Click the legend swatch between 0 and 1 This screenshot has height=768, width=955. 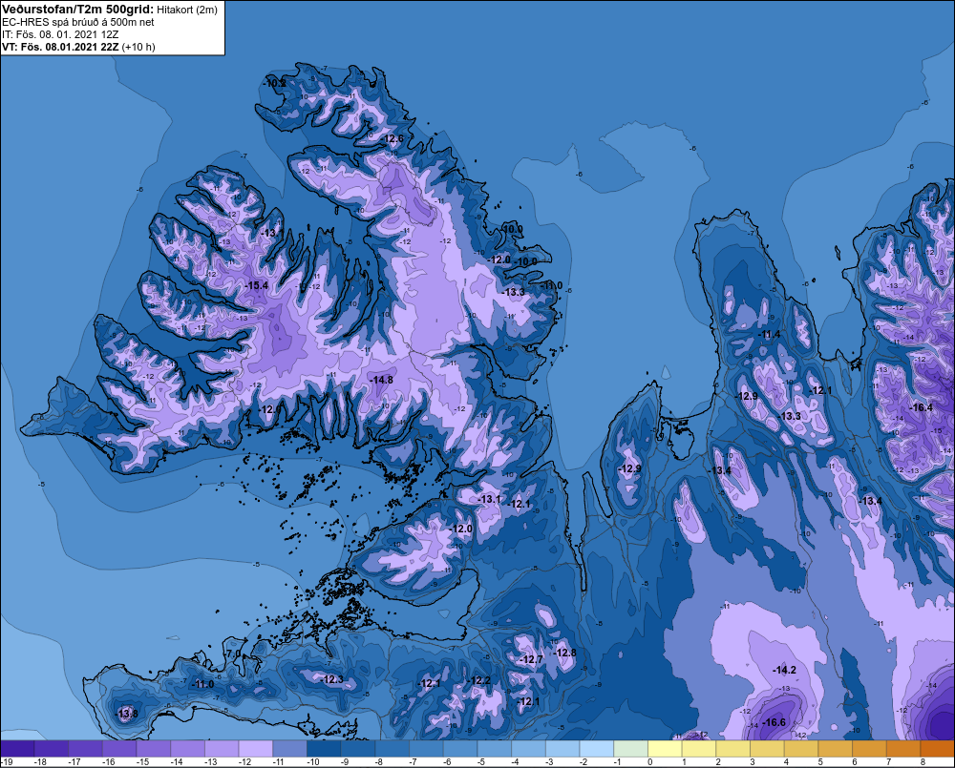click(666, 748)
